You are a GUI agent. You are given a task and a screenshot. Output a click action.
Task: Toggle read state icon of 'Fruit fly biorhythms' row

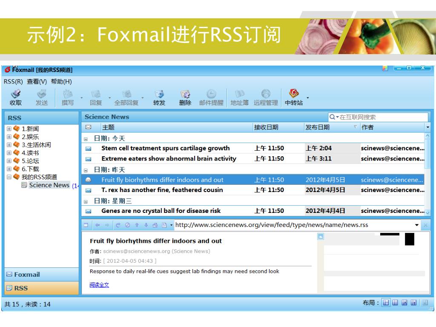coord(89,180)
